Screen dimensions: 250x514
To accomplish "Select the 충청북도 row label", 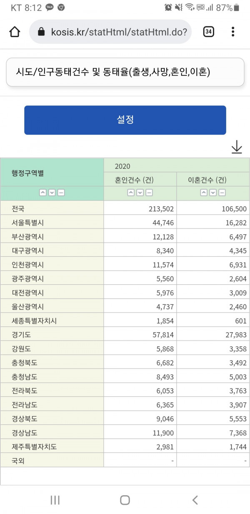I will [52, 362].
